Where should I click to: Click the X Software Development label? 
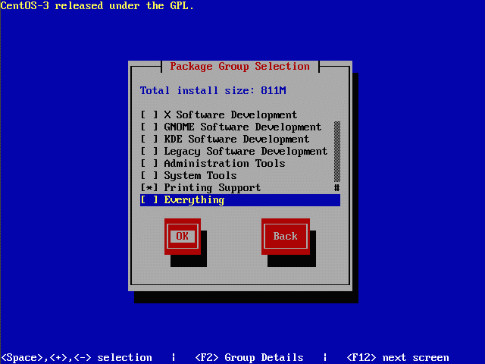click(x=230, y=115)
